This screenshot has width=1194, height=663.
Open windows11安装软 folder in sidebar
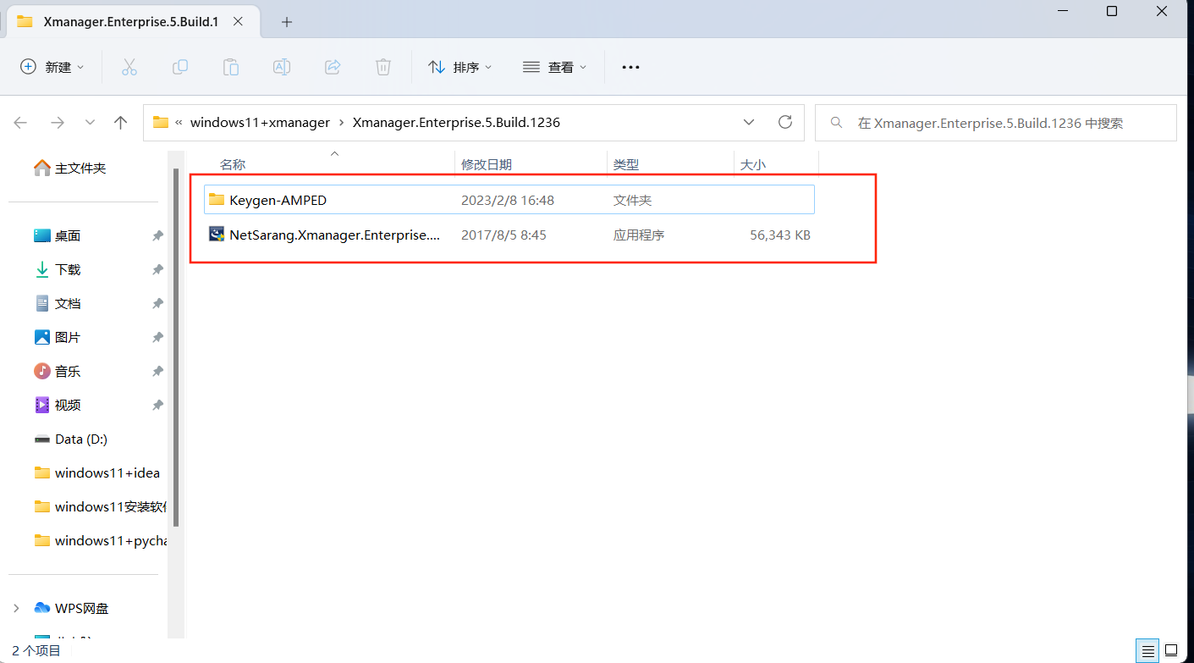pyautogui.click(x=100, y=507)
